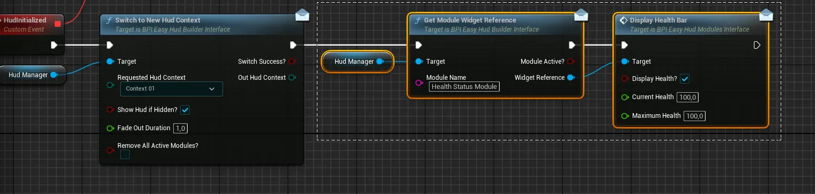The width and height of the screenshot is (815, 194).
Task: Click the message icon beside Display Health Bar title
Action: tap(624, 20)
